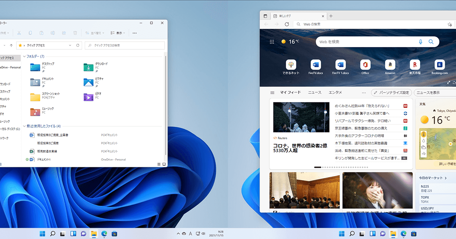Image resolution: width=456 pixels, height=239 pixels.
Task: Click the Cut scissors icon in File Explorer
Action: pos(19,33)
